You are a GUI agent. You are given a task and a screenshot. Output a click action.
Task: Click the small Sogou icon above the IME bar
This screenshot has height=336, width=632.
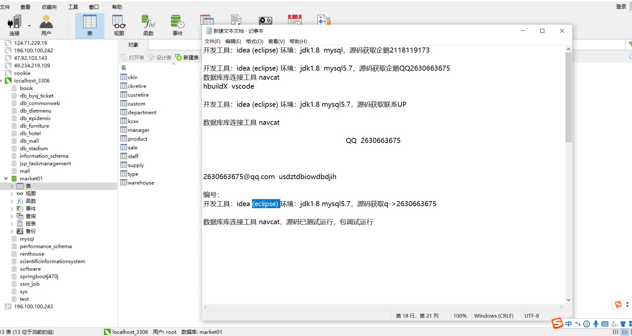click(x=618, y=304)
